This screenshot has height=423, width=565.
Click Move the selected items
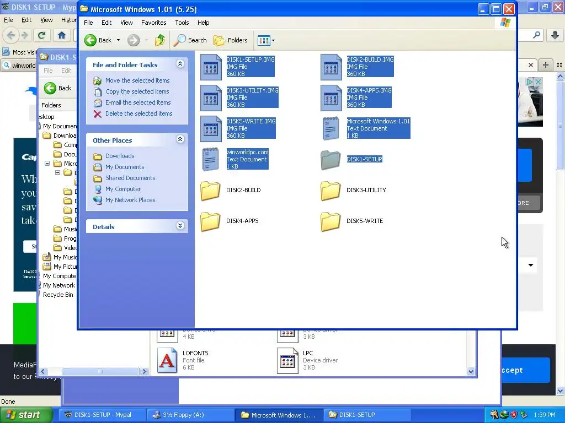pyautogui.click(x=137, y=80)
